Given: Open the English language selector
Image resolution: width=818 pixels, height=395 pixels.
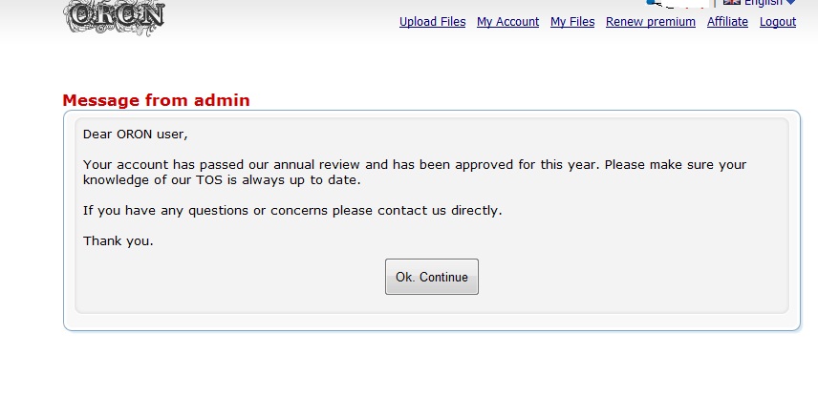Looking at the screenshot, I should [764, 3].
